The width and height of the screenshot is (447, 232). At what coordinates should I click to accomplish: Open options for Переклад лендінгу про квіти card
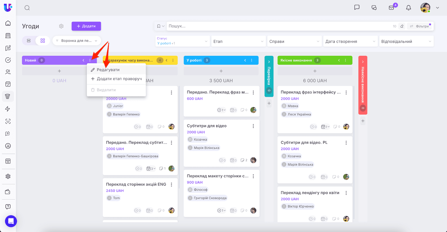346,193
